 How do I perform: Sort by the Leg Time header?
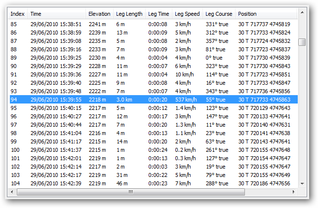tap(159, 14)
